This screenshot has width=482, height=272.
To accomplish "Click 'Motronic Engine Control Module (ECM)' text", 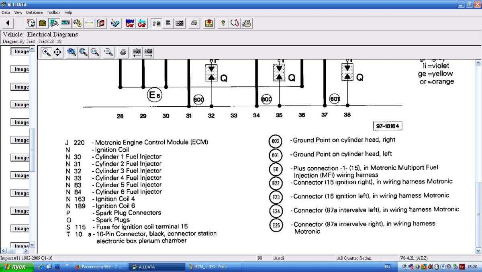I will 151,142.
